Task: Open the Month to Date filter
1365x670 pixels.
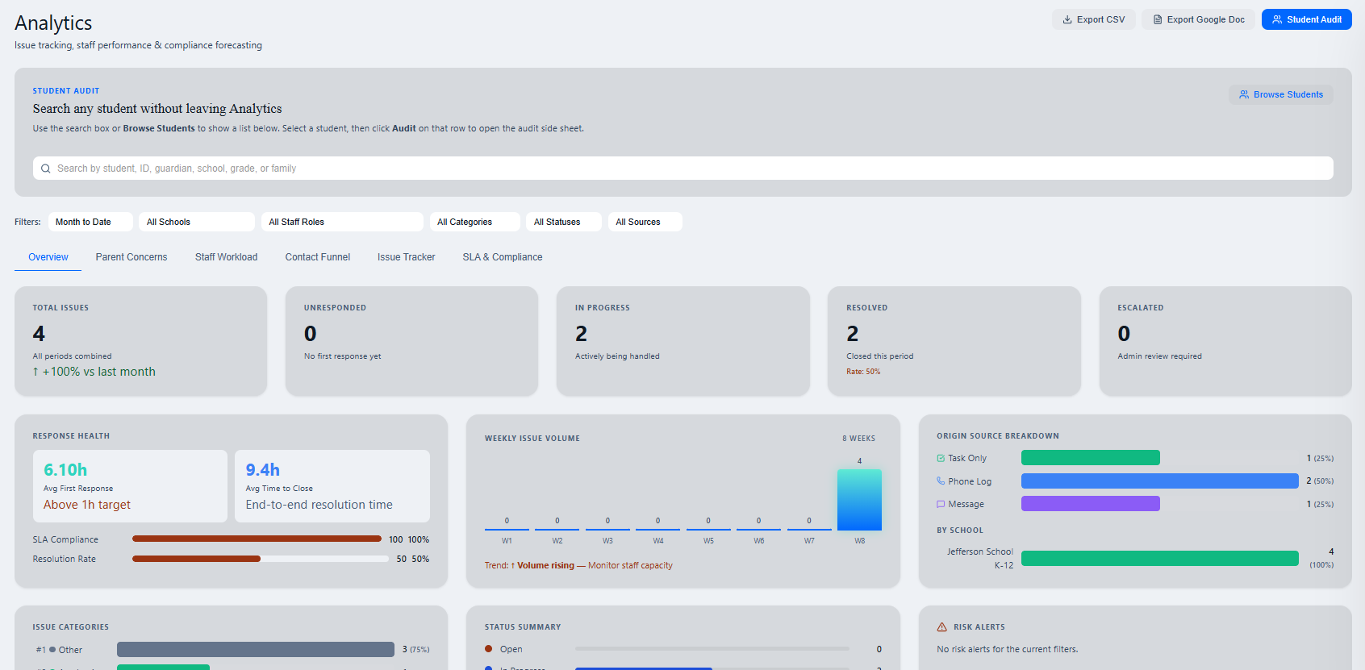Action: click(90, 222)
